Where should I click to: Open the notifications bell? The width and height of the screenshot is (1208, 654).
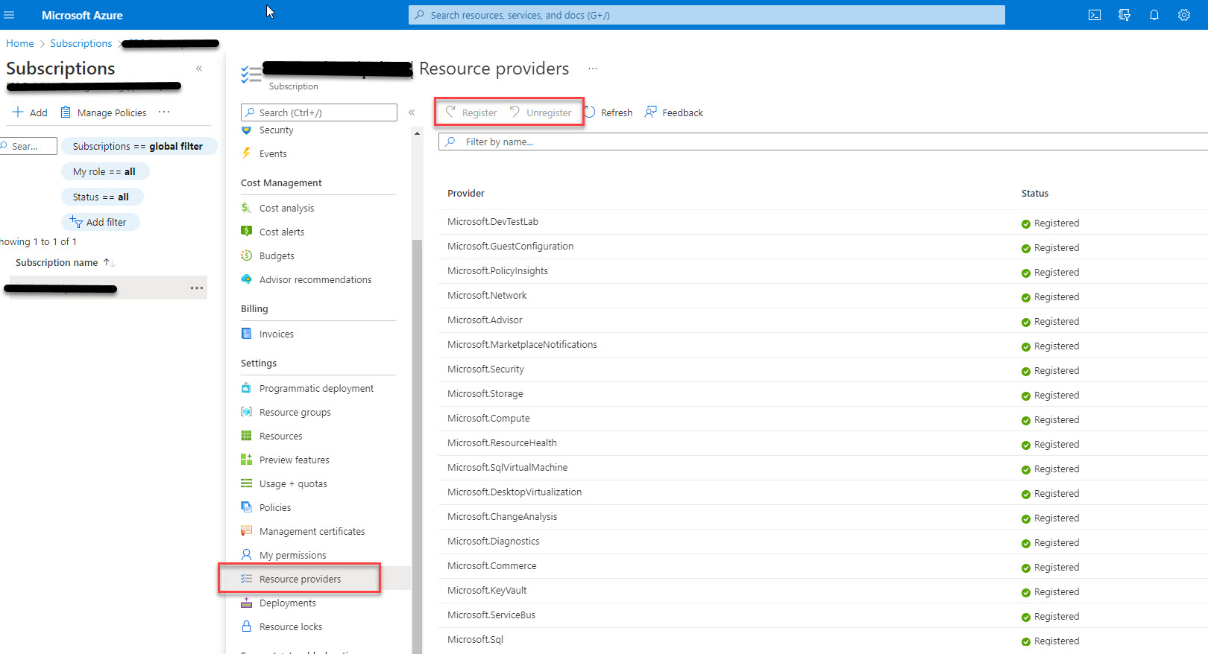coord(1154,15)
